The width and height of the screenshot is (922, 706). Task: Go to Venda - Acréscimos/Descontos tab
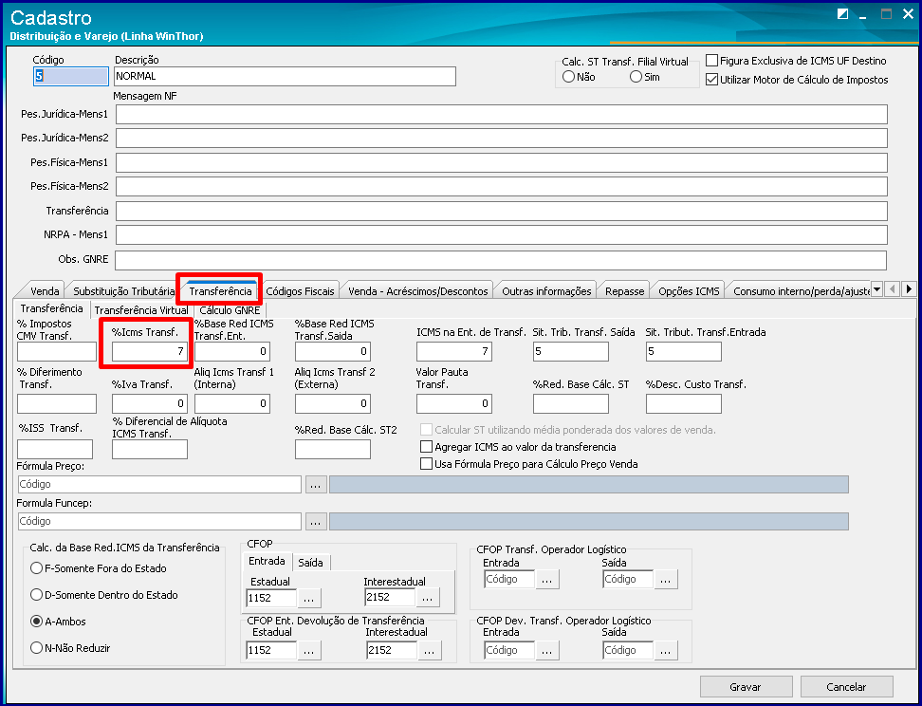(x=417, y=291)
